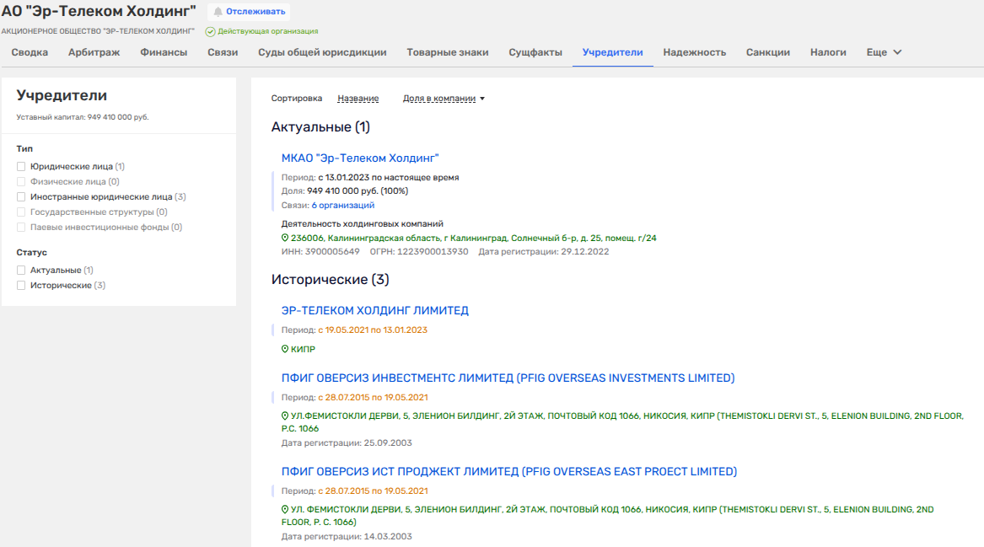
Task: Switch to the Арбитраж tab
Action: [x=94, y=52]
